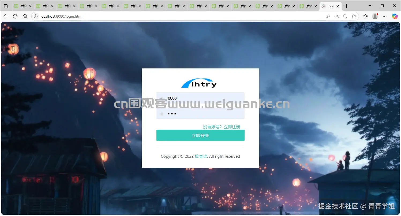Close the Boc tab
Viewport: 401px width, 216px height.
(x=338, y=6)
